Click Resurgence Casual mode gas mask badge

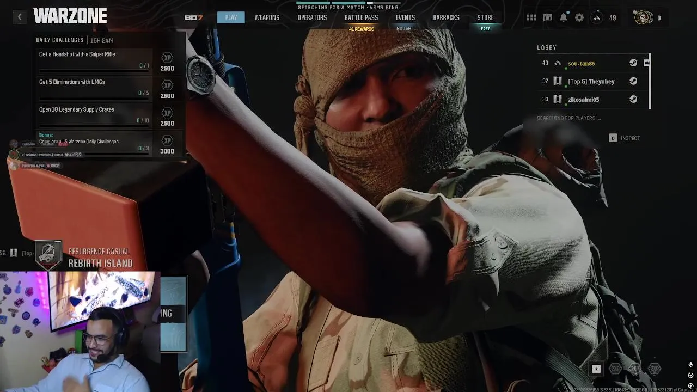pyautogui.click(x=49, y=255)
